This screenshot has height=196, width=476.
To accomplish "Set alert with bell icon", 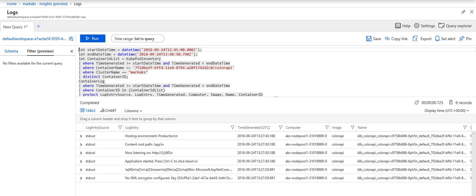I will (x=445, y=39).
